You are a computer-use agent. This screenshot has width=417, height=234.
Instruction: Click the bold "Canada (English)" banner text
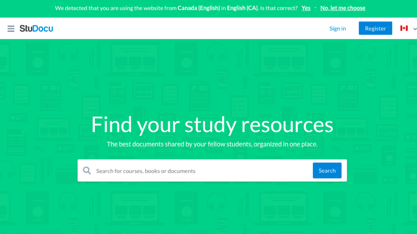pos(198,8)
